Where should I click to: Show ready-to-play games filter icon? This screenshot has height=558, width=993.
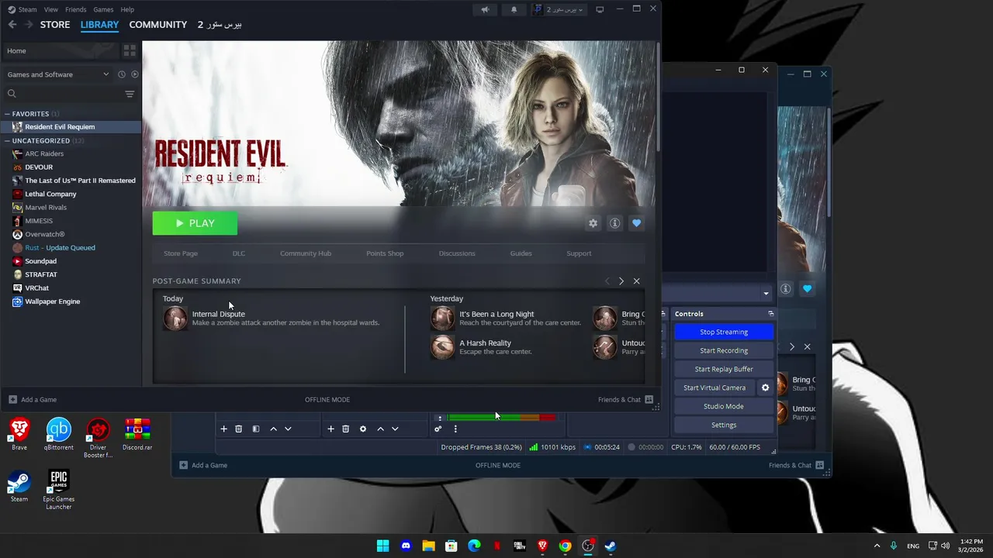click(x=135, y=74)
